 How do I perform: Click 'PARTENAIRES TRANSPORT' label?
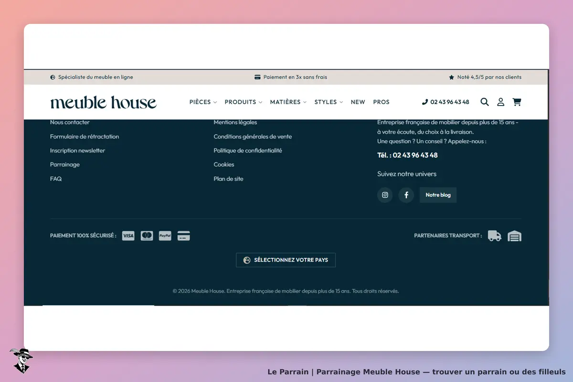(448, 235)
